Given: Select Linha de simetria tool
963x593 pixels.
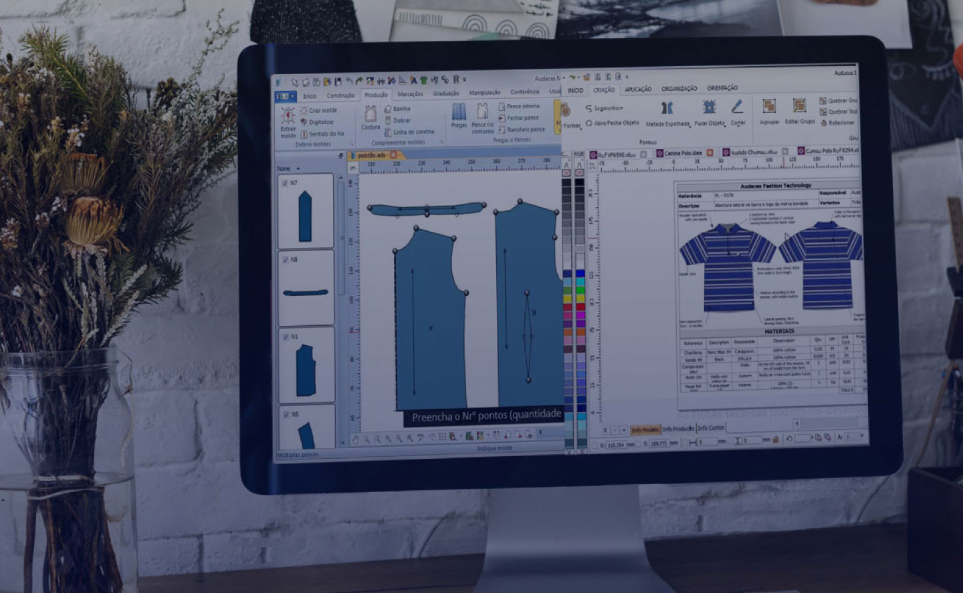Looking at the screenshot, I should click(x=409, y=132).
